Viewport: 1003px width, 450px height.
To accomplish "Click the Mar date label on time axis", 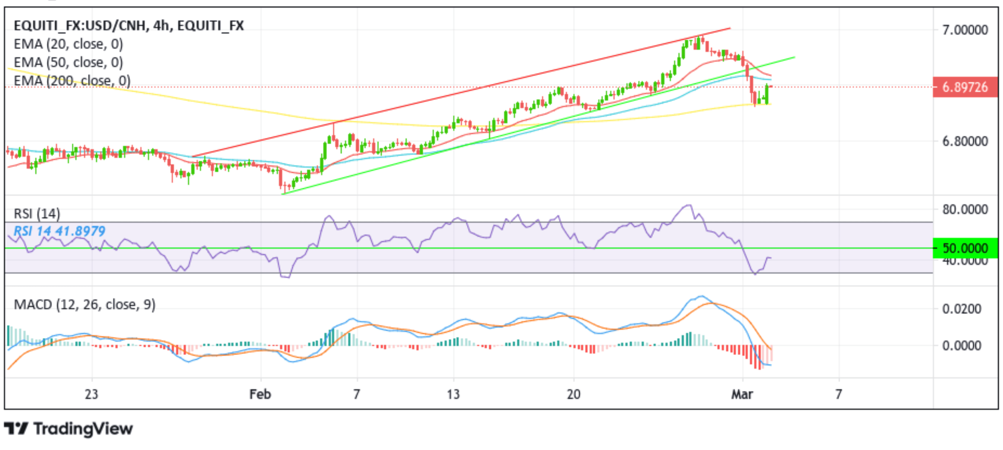I will click(x=742, y=394).
